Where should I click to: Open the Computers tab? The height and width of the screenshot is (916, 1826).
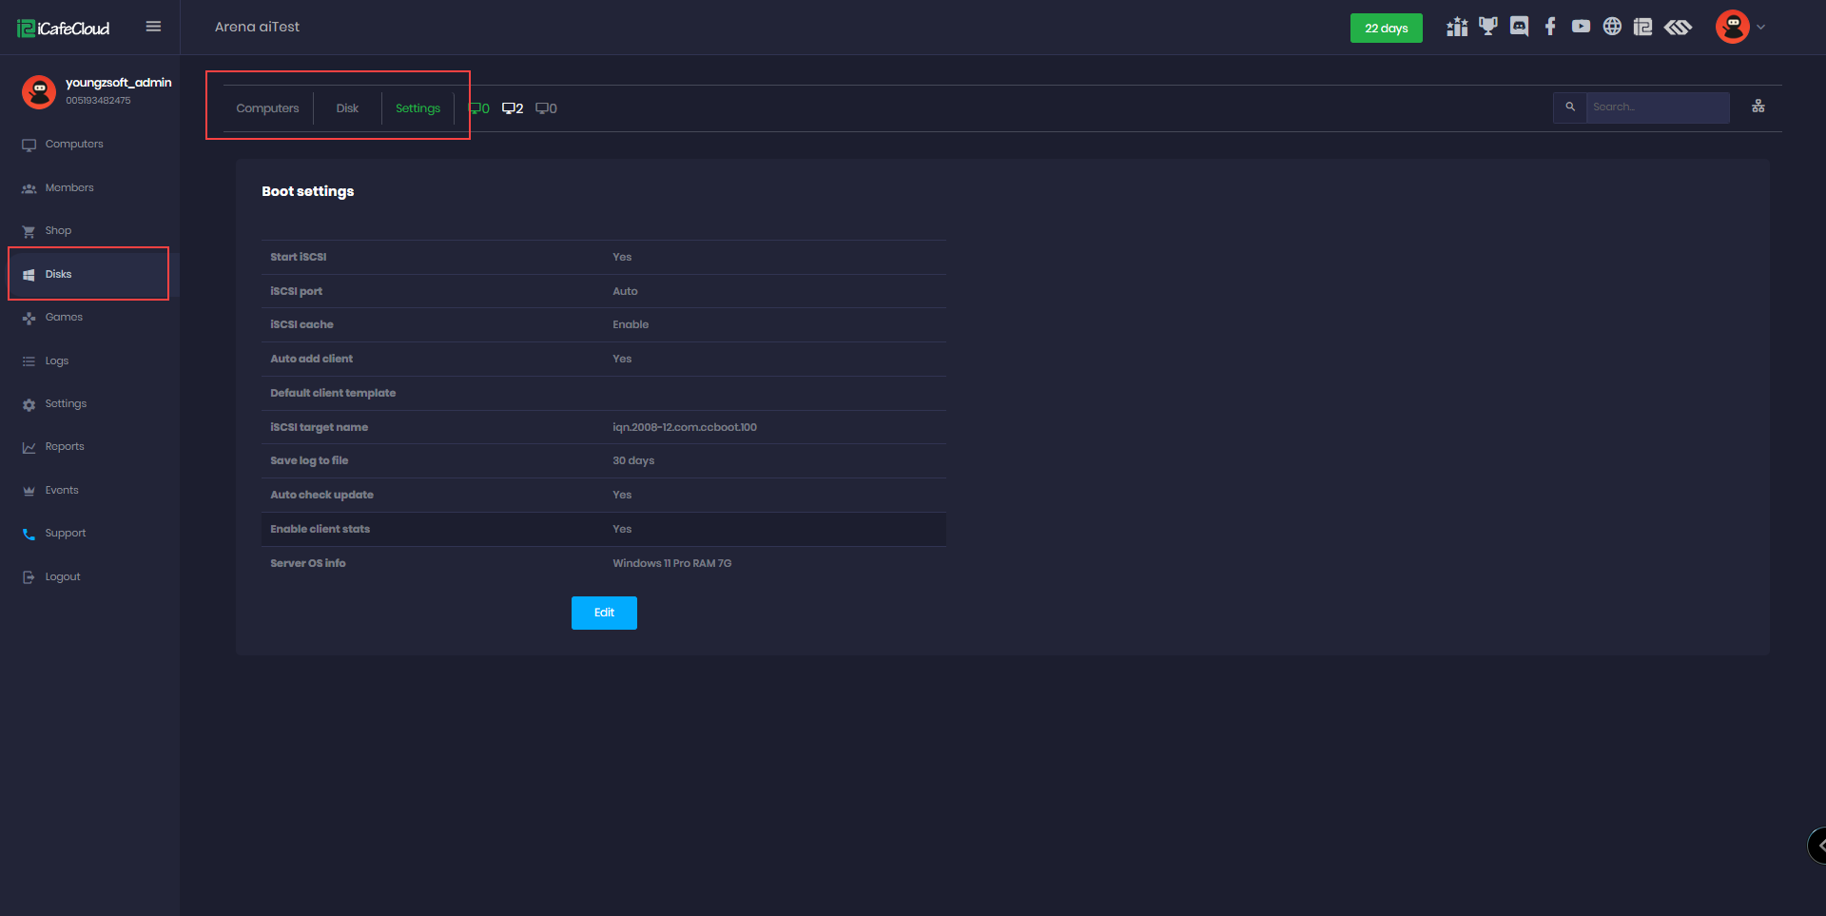pos(267,107)
